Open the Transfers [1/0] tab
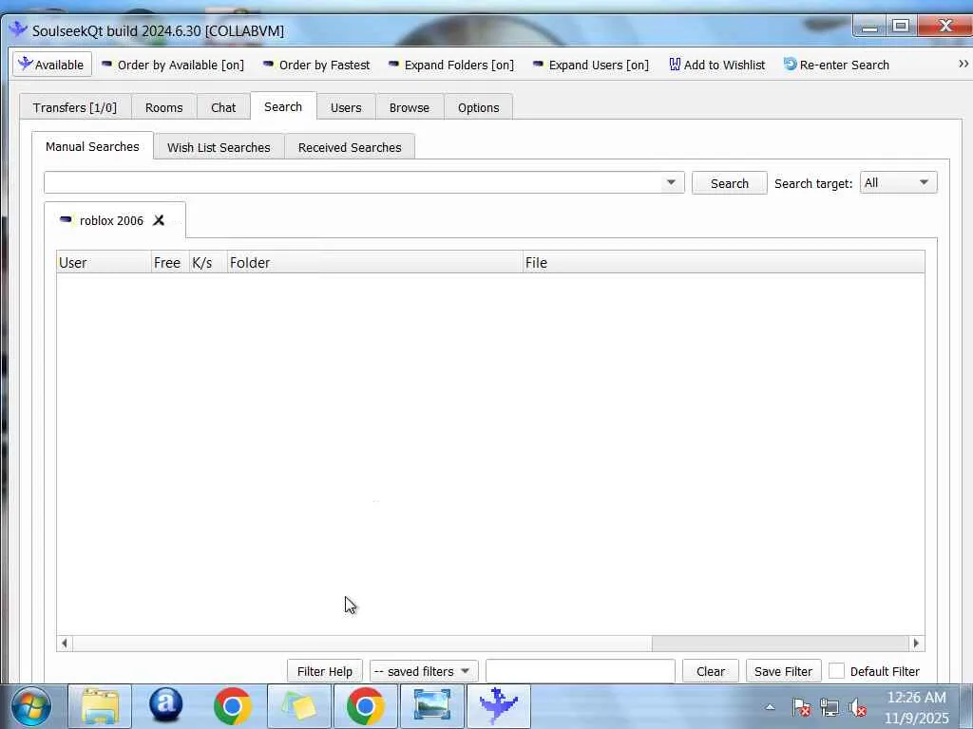The height and width of the screenshot is (729, 973). [74, 107]
